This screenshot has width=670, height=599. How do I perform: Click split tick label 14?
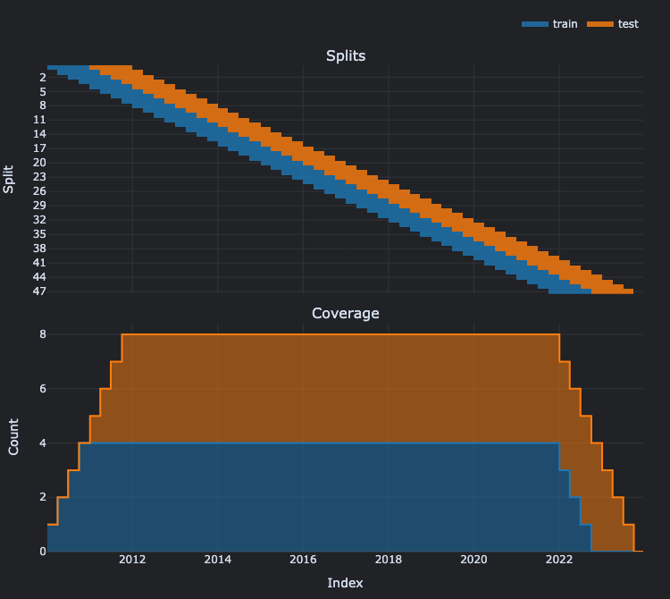[39, 134]
